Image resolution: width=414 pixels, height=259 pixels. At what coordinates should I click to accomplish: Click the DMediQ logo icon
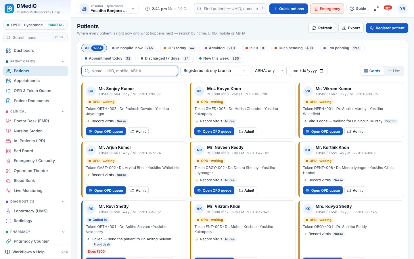(9, 9)
